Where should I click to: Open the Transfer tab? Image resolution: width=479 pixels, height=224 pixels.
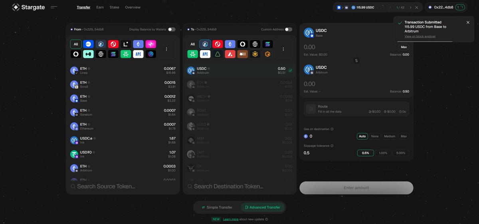pos(83,7)
